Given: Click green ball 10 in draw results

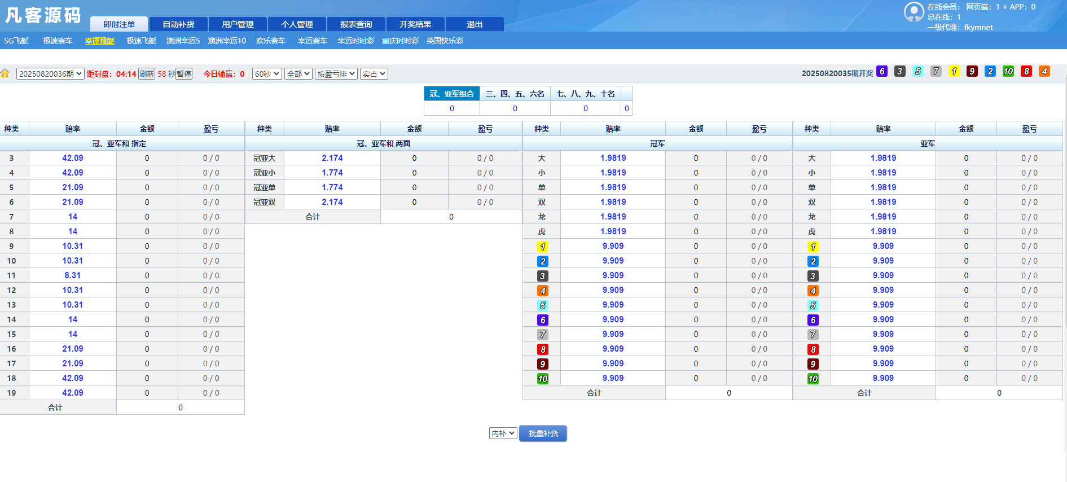Looking at the screenshot, I should (1008, 71).
